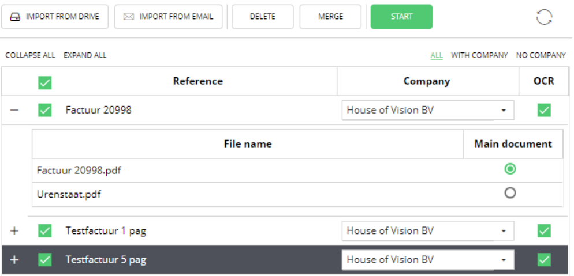Click Import from Drive button
The width and height of the screenshot is (574, 276).
[x=55, y=17]
